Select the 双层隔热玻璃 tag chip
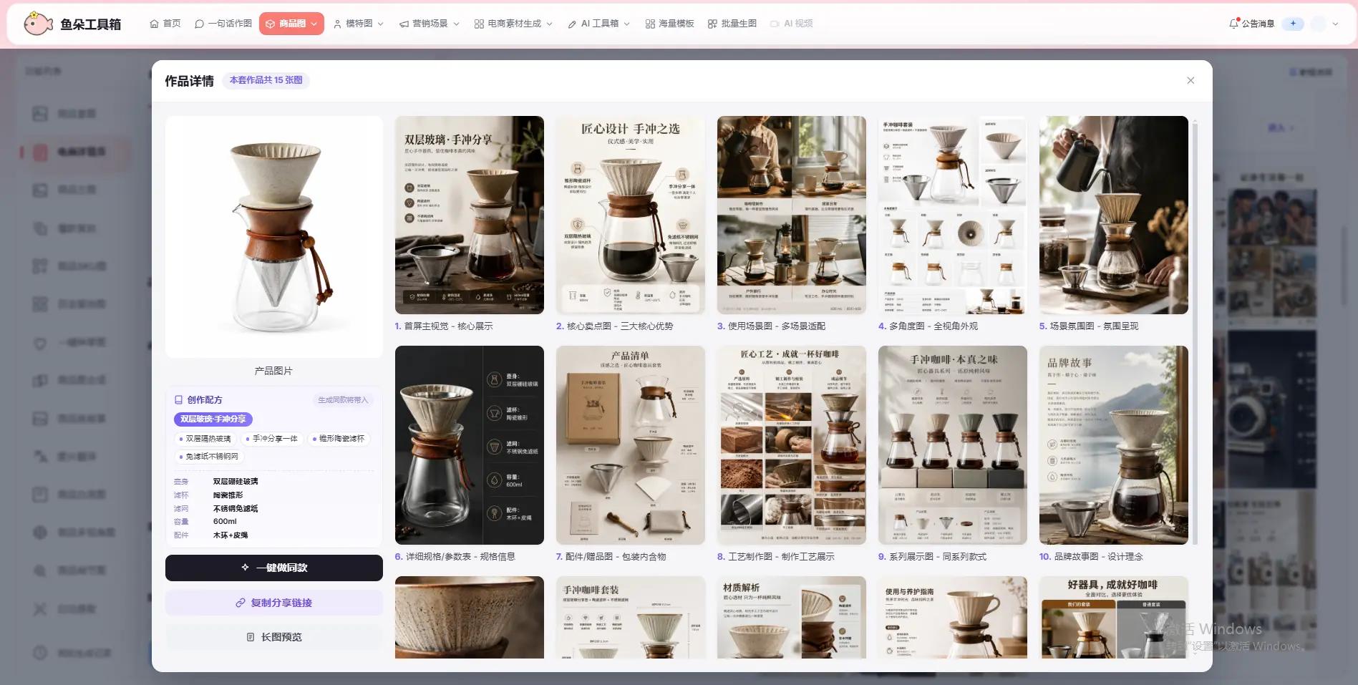Screen dimensions: 1358x685 pos(205,439)
